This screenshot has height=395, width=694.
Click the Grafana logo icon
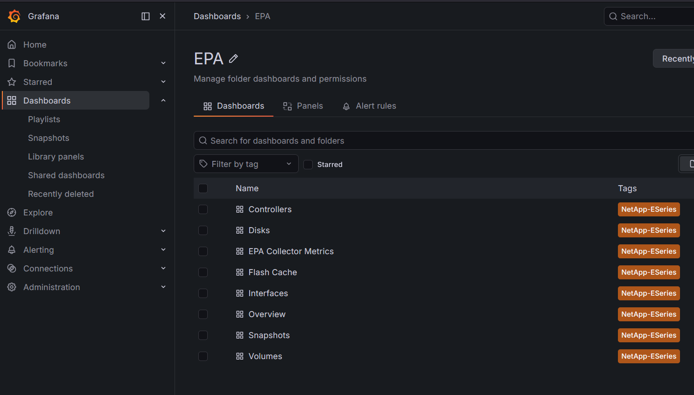[x=14, y=16]
